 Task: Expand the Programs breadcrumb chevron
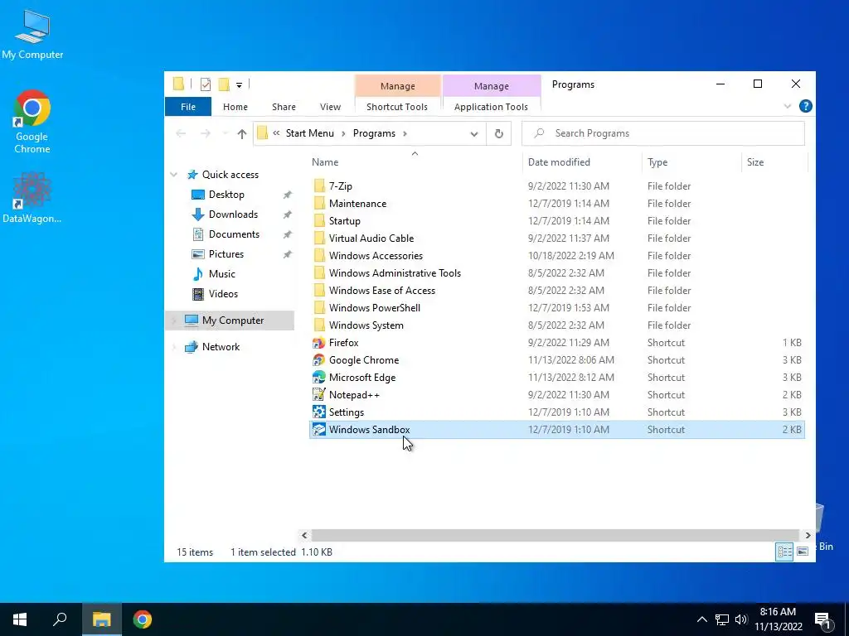405,133
